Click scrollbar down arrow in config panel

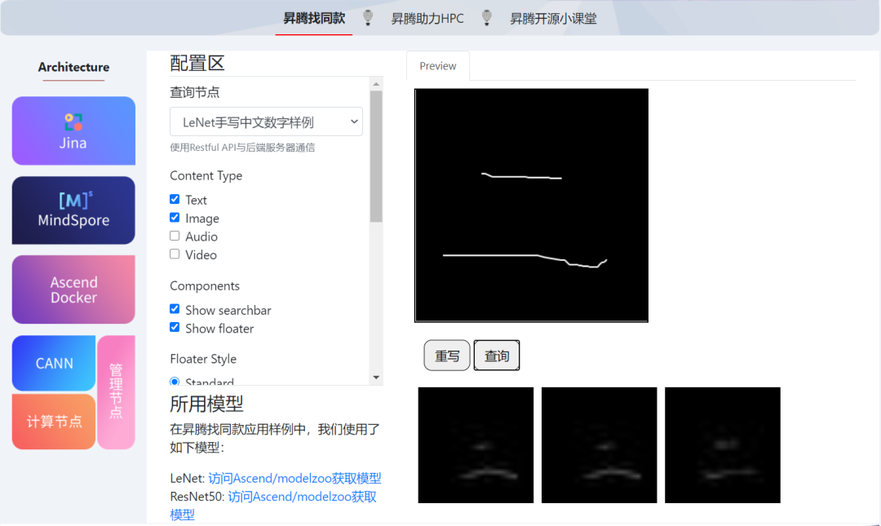[x=376, y=378]
